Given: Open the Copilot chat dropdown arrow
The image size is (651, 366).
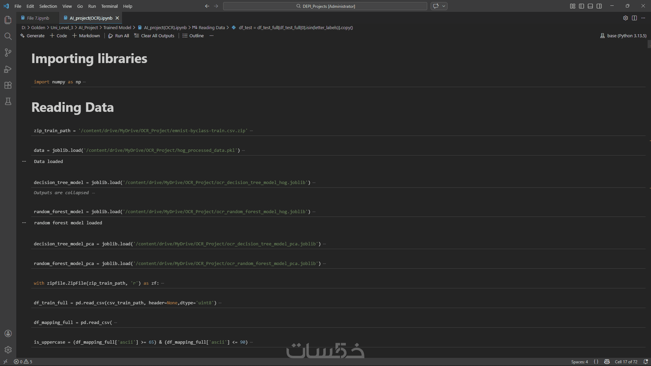Looking at the screenshot, I should coord(443,6).
